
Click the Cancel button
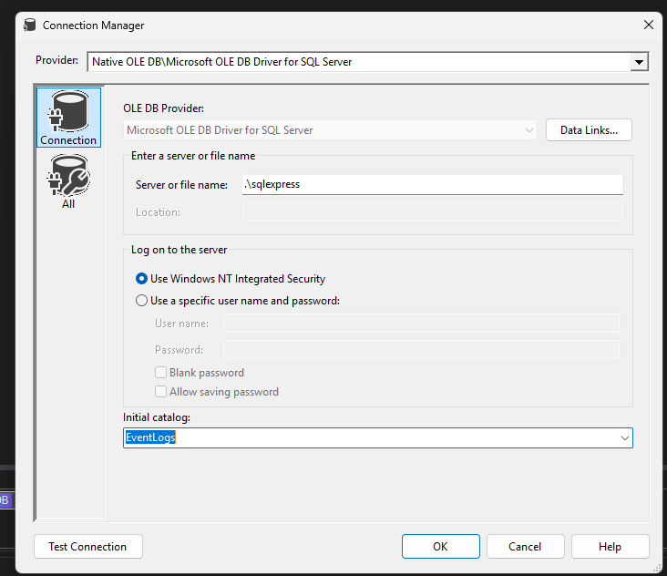click(525, 547)
